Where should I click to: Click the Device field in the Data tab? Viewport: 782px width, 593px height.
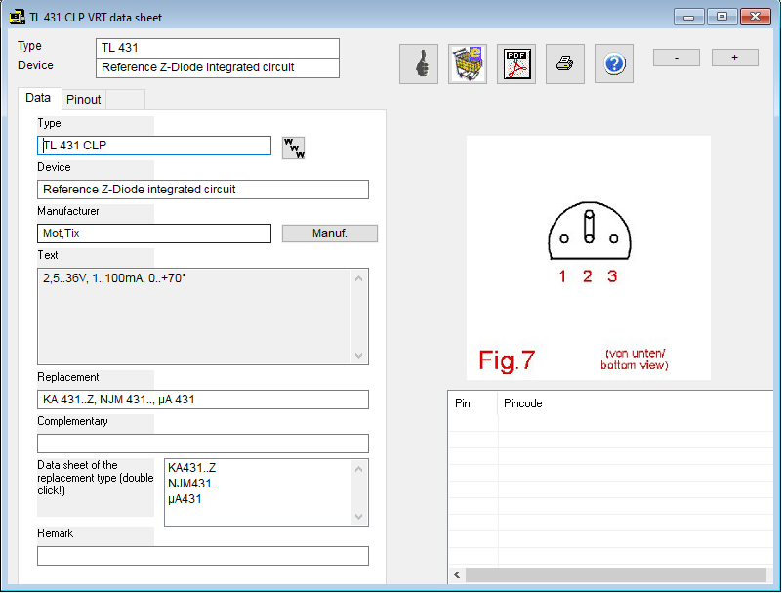click(203, 190)
